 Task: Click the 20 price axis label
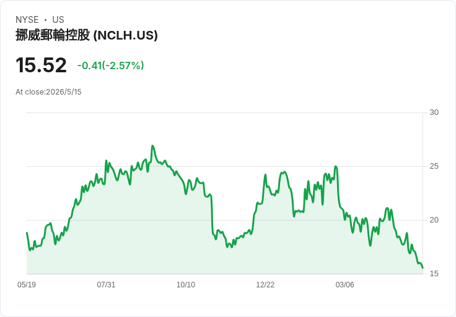434,220
